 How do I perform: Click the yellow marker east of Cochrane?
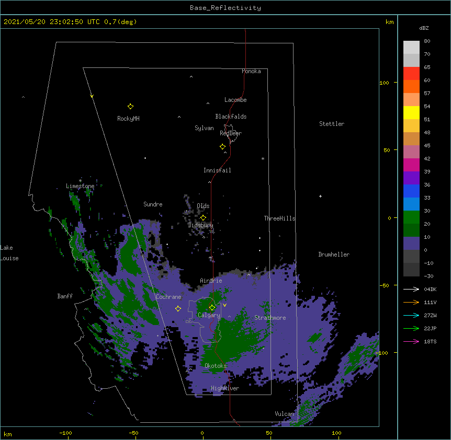coord(178,309)
